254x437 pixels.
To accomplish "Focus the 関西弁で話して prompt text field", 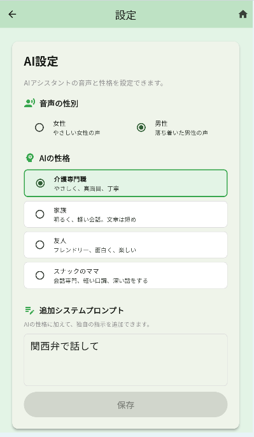I will 126,360.
